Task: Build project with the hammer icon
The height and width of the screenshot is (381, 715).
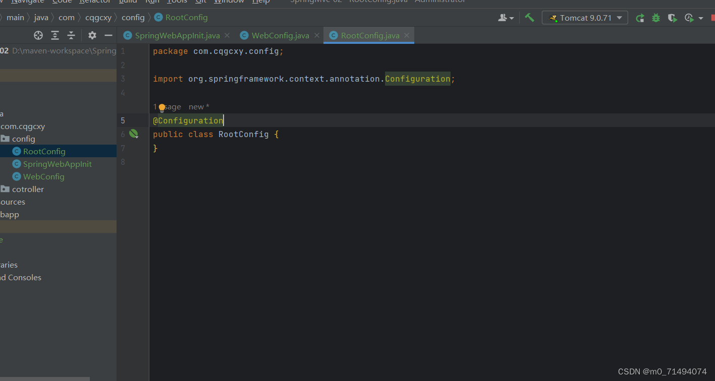Action: pos(529,18)
